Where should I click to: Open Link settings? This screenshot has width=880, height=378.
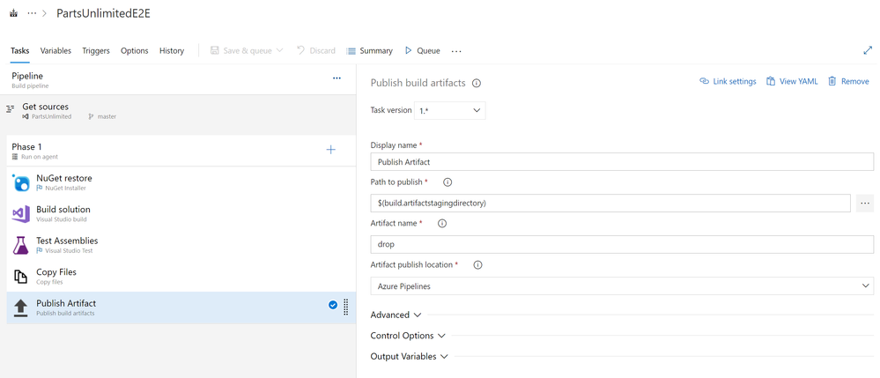(x=728, y=81)
